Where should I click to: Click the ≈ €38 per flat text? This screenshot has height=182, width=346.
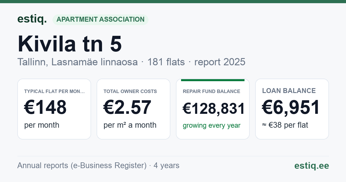pos(285,125)
